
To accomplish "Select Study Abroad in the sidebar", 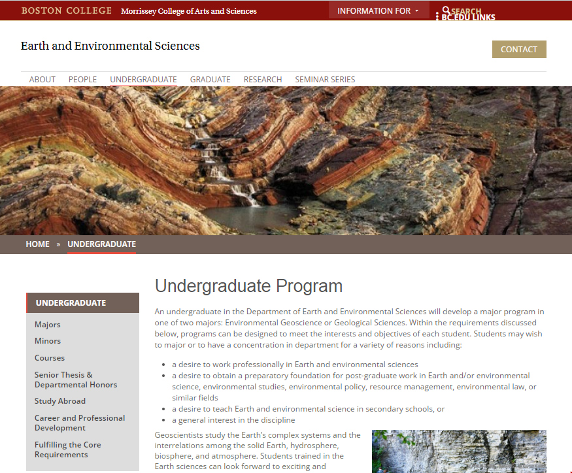I will tap(60, 401).
